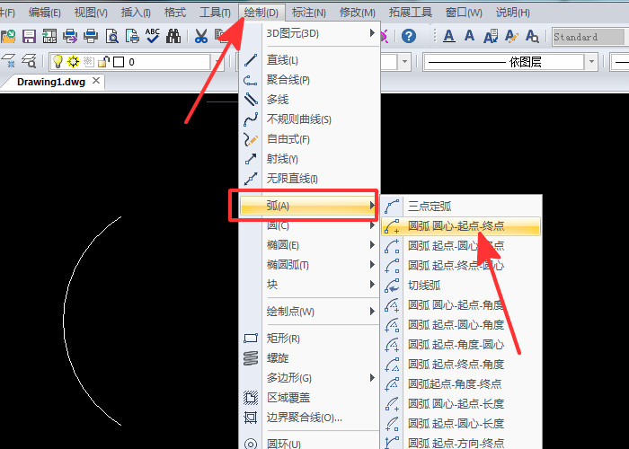Click the Print icon in toolbar

91,37
